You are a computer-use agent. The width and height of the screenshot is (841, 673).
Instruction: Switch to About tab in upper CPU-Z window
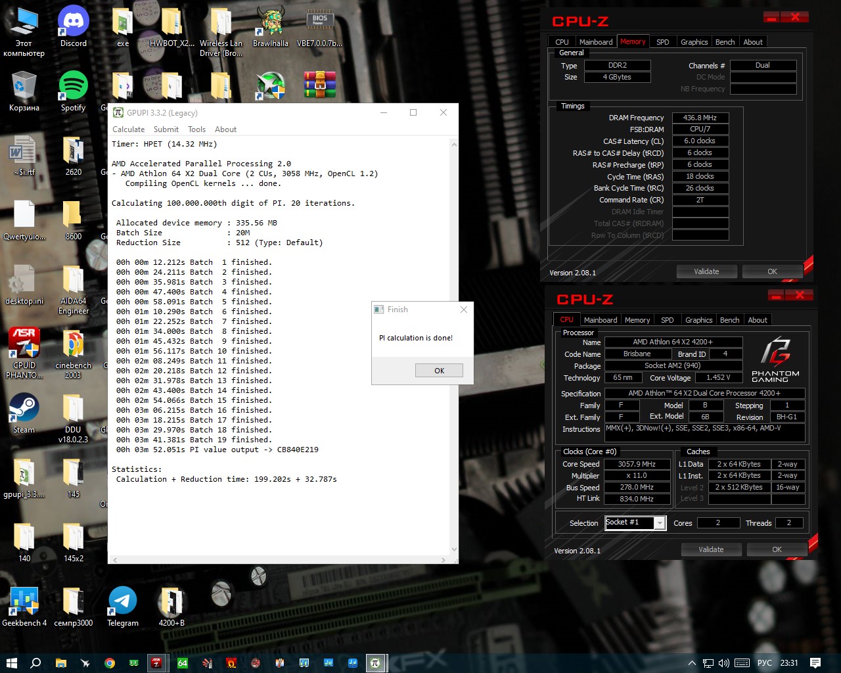coord(753,42)
